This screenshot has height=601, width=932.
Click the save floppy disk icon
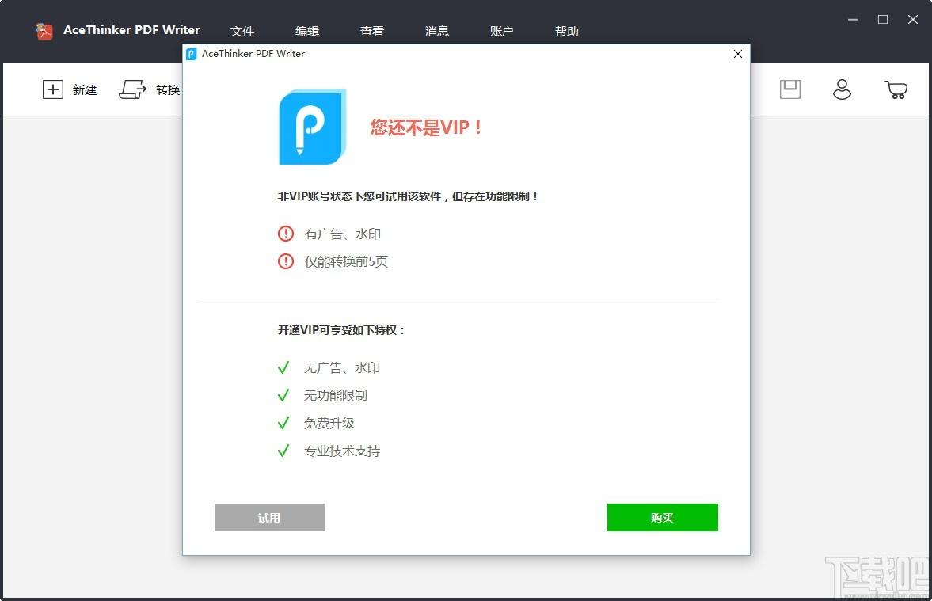click(x=790, y=89)
